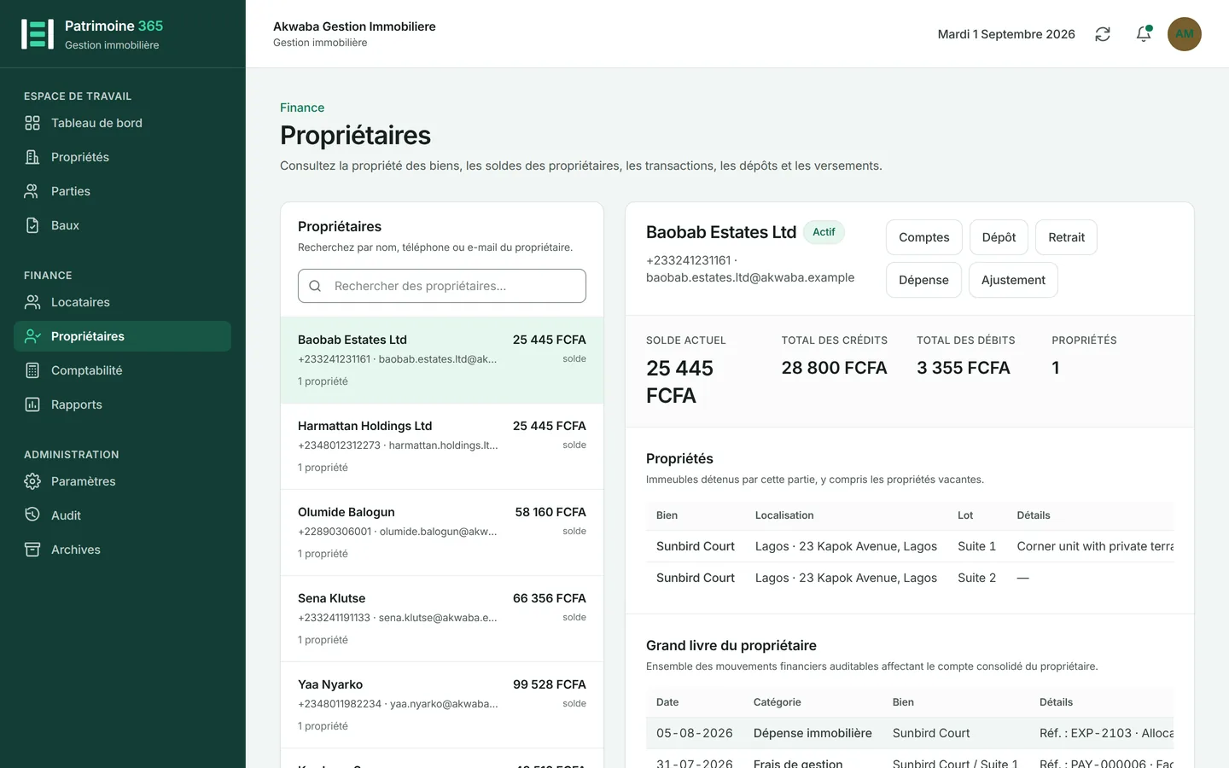Open the AM user avatar menu
The height and width of the screenshot is (768, 1229).
click(1185, 34)
